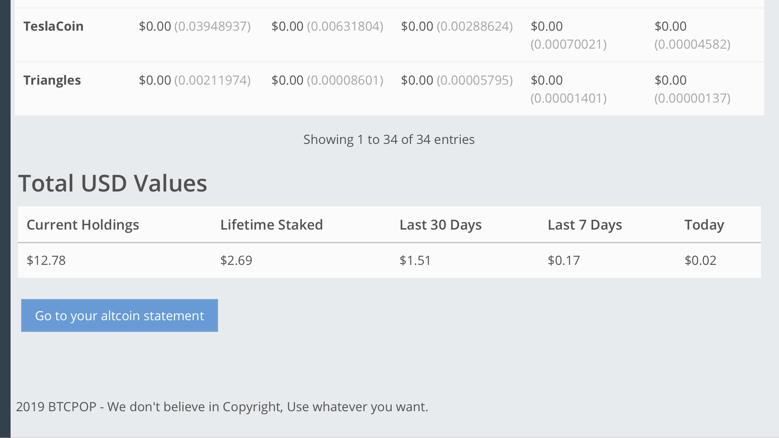Viewport: 779px width, 438px height.
Task: Click the $12.78 current holdings value
Action: pos(46,261)
